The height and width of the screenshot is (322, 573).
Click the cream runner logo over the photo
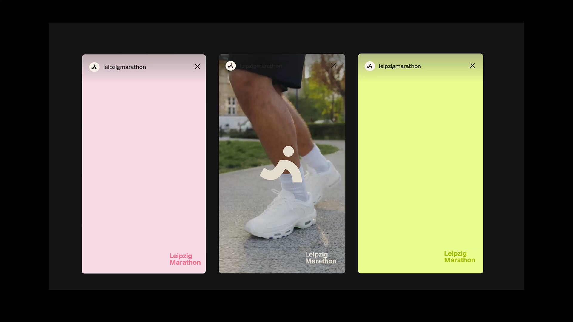pos(281,164)
